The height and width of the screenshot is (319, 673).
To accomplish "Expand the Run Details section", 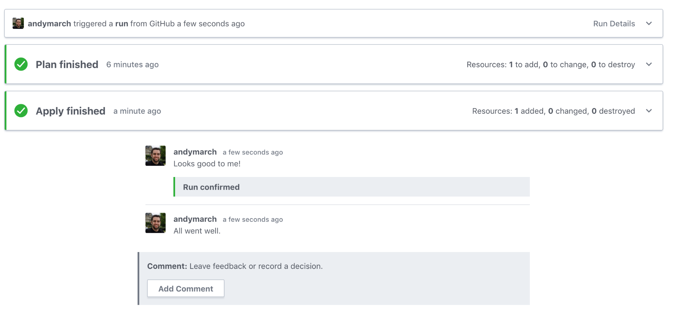I will pyautogui.click(x=649, y=24).
